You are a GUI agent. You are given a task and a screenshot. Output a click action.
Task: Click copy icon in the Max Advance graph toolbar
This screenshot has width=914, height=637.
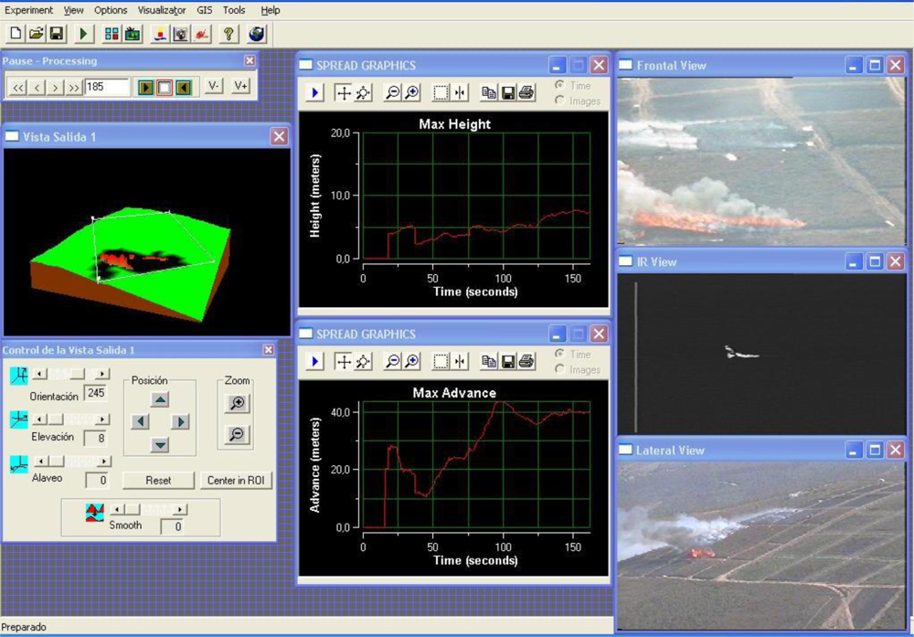tap(489, 362)
